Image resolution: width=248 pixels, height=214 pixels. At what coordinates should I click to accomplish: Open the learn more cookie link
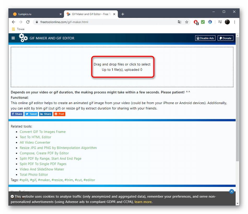tap(143, 202)
